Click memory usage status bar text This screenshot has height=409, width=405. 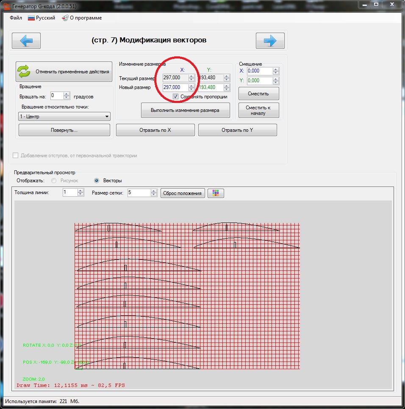point(42,401)
